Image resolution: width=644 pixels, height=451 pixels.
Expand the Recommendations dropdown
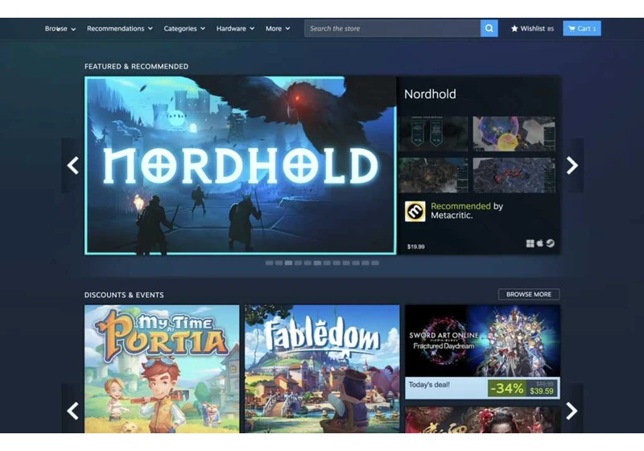point(119,28)
